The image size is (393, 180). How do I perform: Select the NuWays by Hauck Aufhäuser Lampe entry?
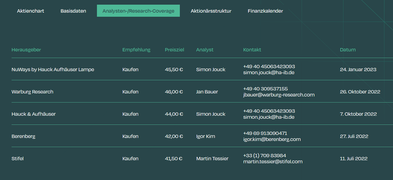coord(53,70)
